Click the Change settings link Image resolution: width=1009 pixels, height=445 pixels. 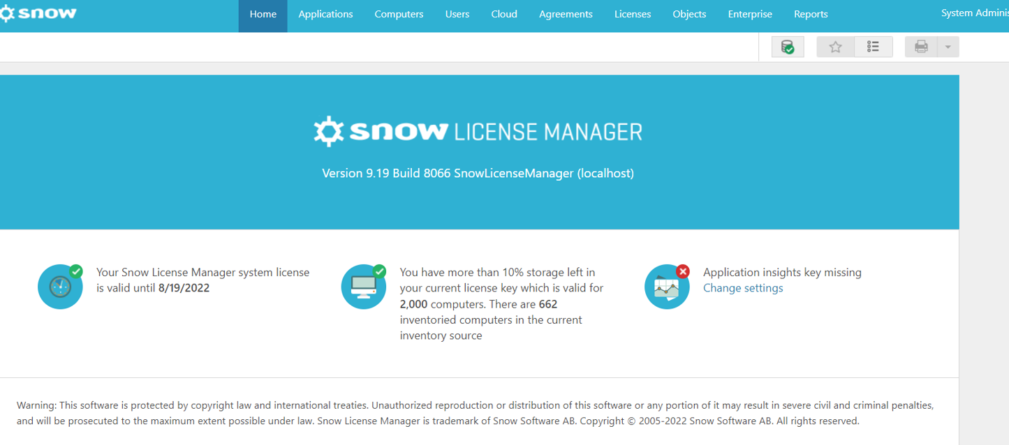click(743, 288)
